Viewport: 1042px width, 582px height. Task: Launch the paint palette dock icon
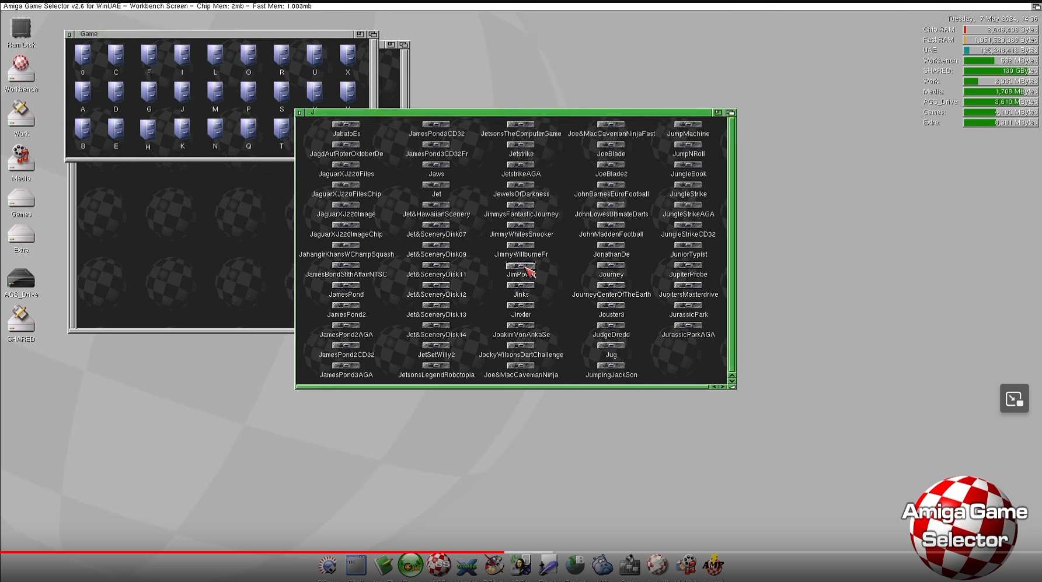click(494, 565)
